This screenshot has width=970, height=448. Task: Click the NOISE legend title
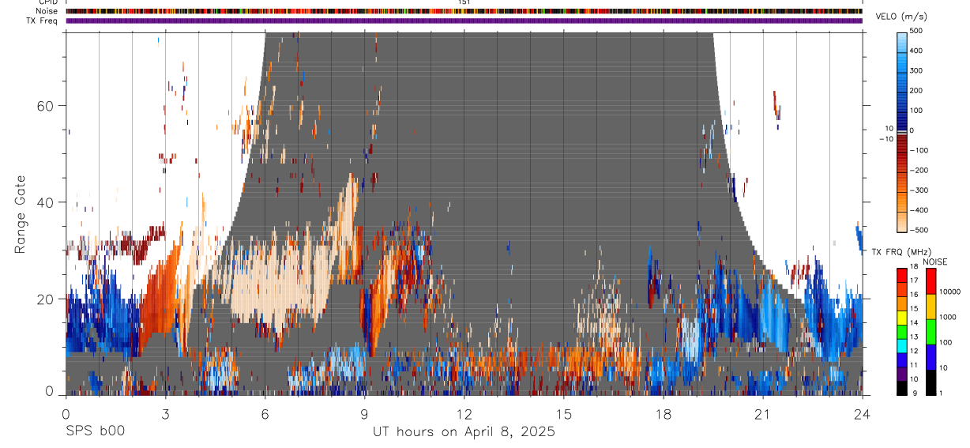tap(936, 262)
